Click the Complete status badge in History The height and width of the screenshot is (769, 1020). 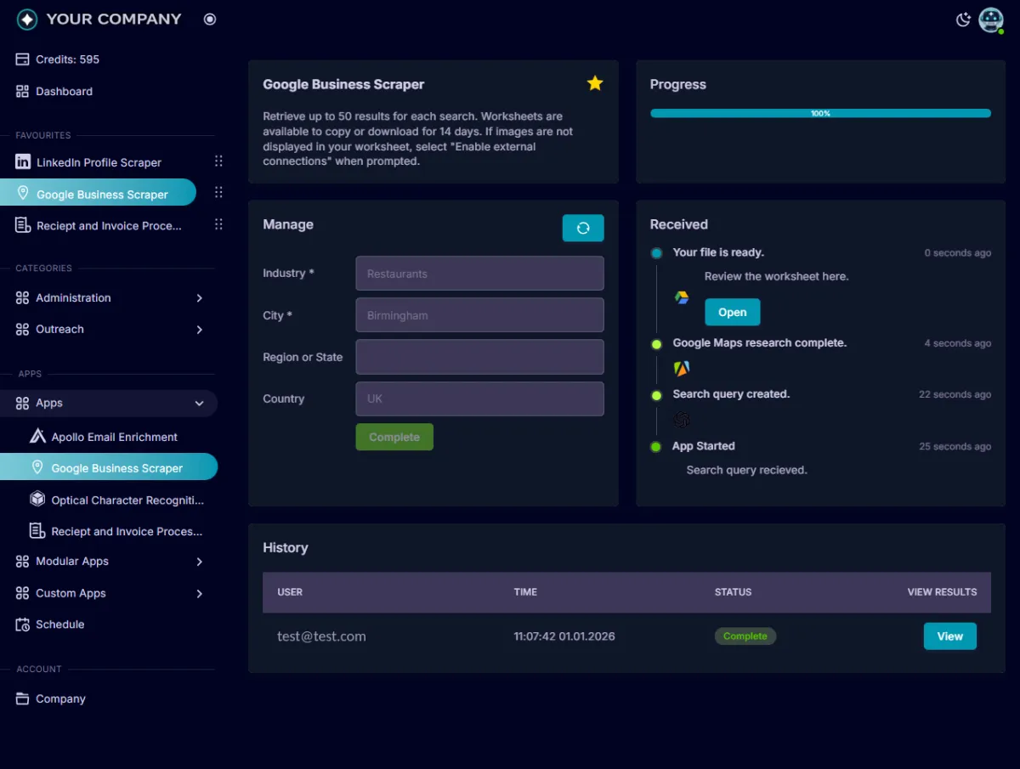[x=745, y=636]
